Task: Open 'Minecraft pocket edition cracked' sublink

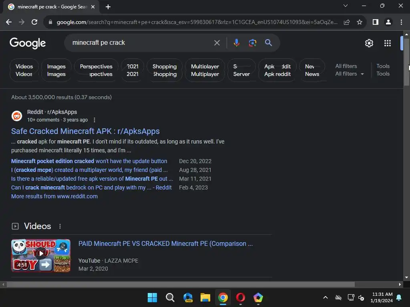Action: pos(89,161)
